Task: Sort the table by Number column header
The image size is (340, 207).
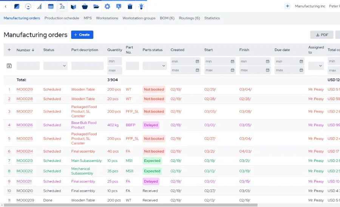Action: pos(25,50)
